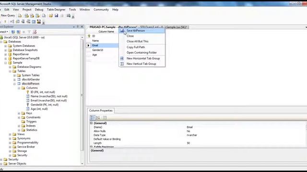Click the Object Explorer disconnect icon
Image resolution: width=307 pixels, height=172 pixels.
coord(18,32)
